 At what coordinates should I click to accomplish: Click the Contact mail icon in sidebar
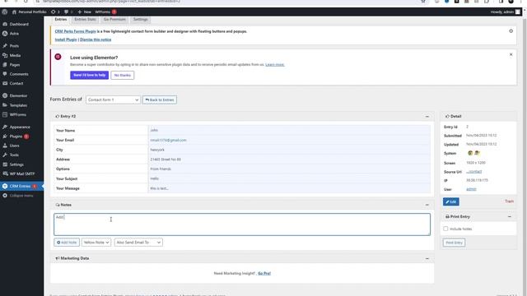coord(5,83)
